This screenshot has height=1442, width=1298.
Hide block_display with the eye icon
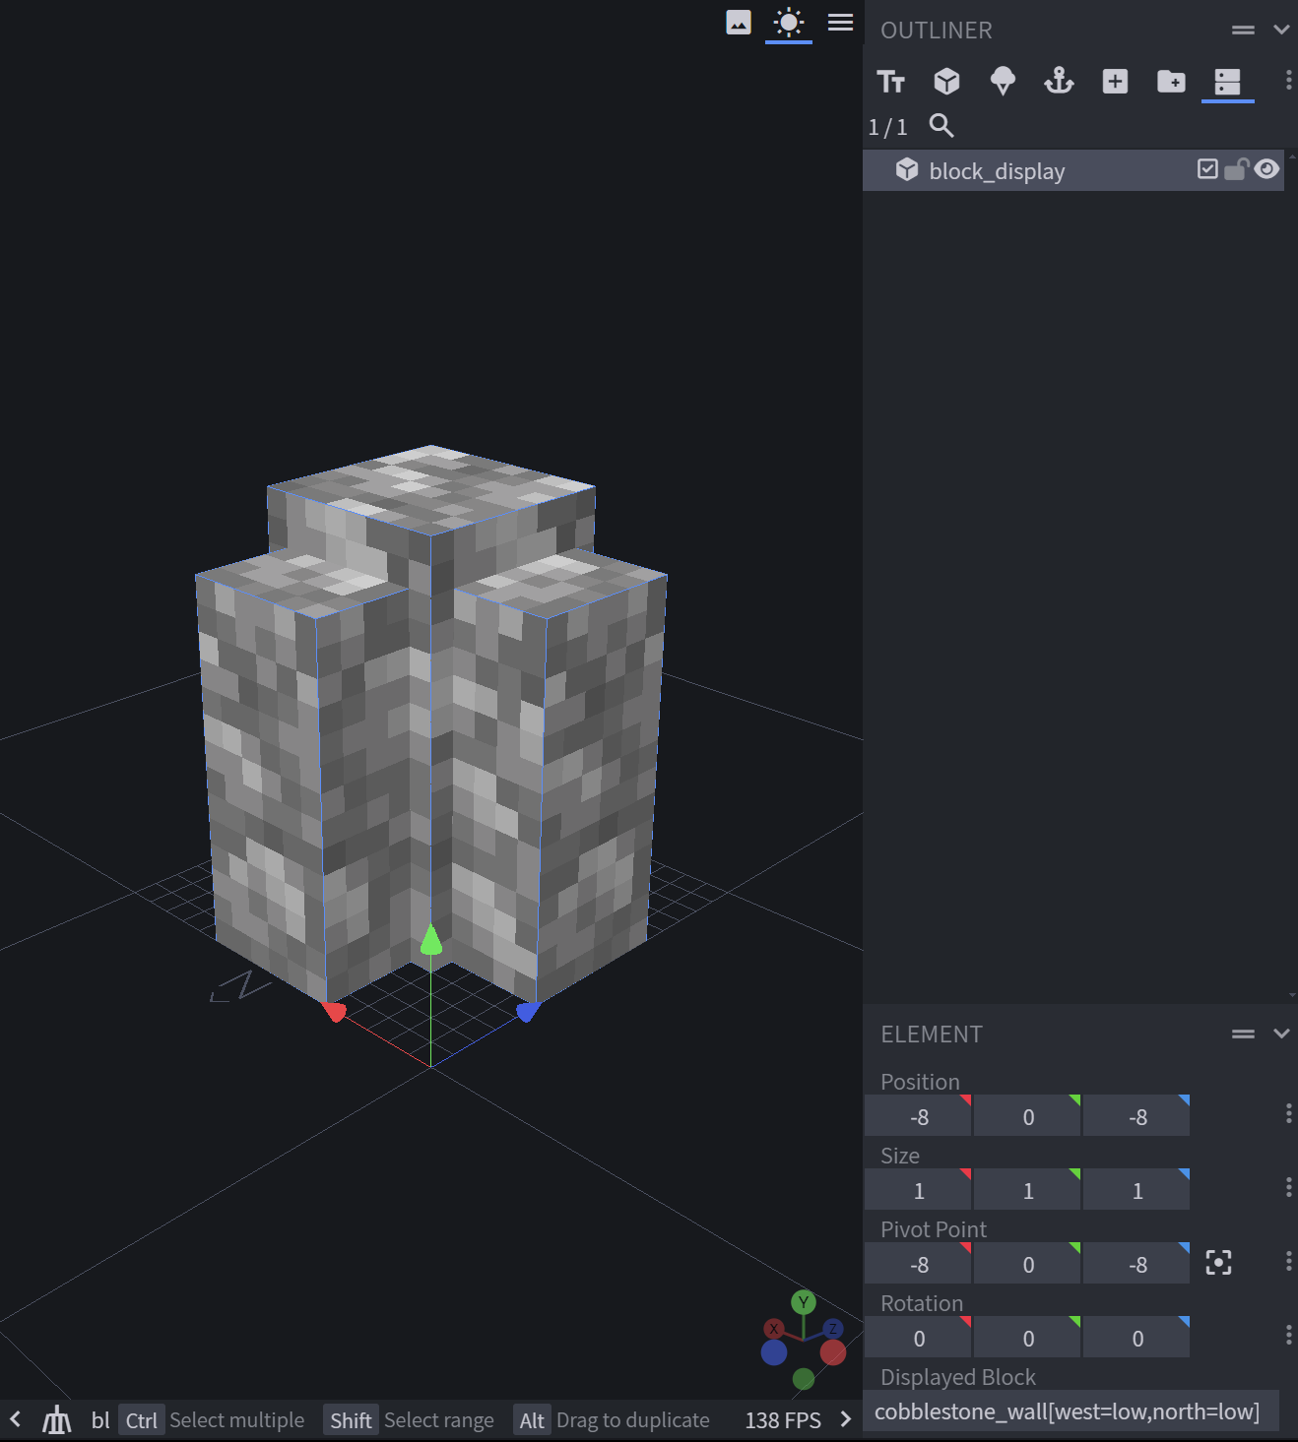pos(1266,169)
